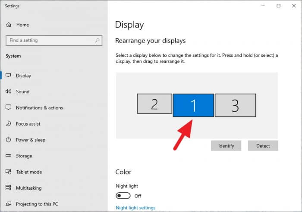Go to Sound settings

[54, 92]
